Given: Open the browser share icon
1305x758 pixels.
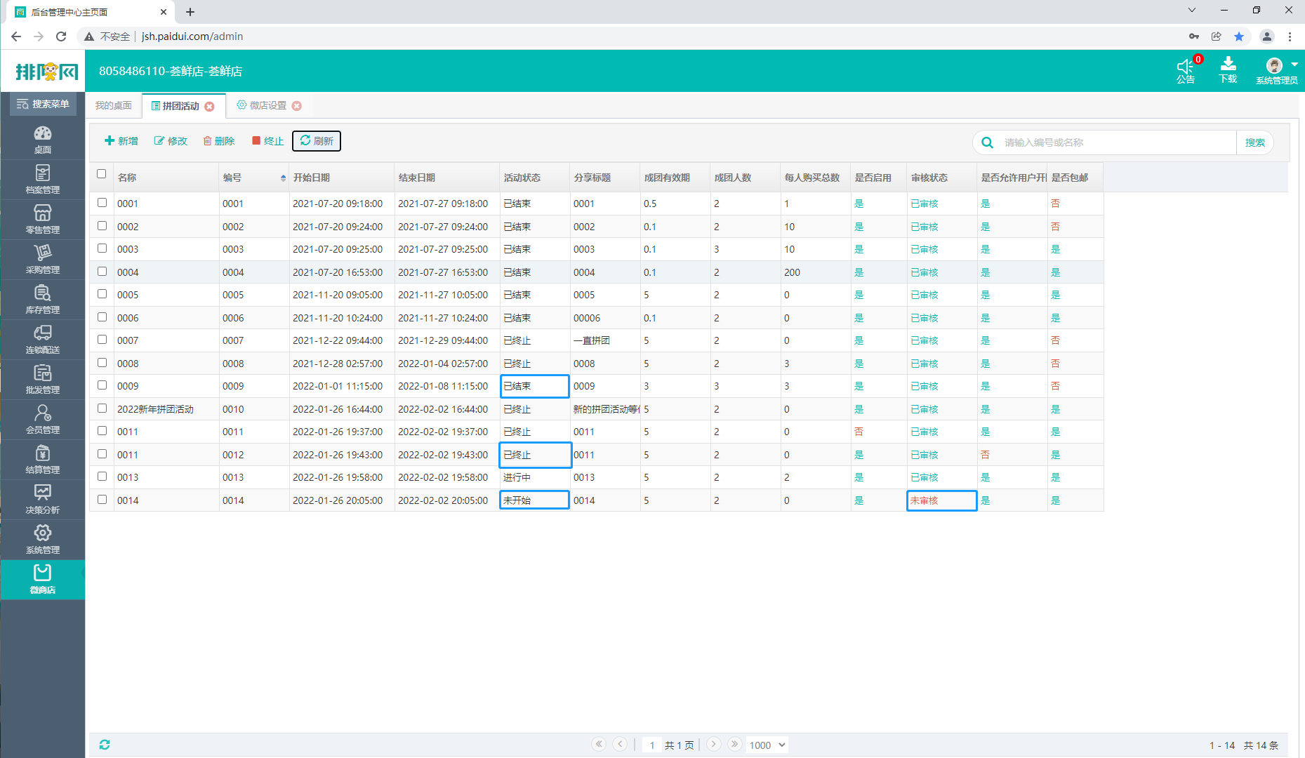Looking at the screenshot, I should 1217,36.
